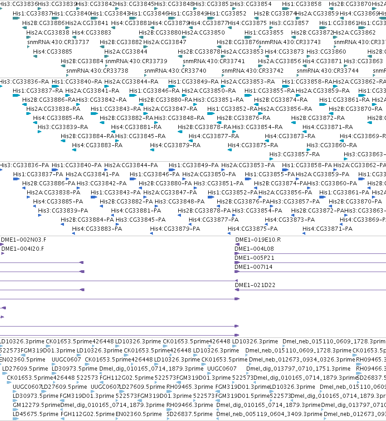Screen dimensions: 386x421
Task: Select the His2A:CG33853-RA transcript label
Action: [x=248, y=82]
